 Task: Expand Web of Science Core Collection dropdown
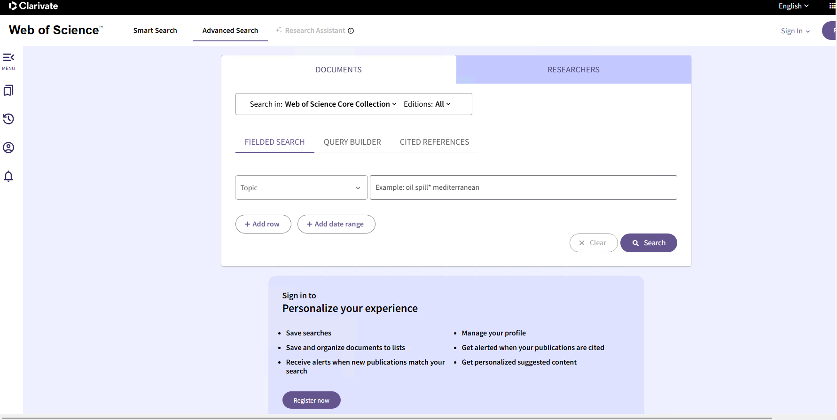point(341,104)
